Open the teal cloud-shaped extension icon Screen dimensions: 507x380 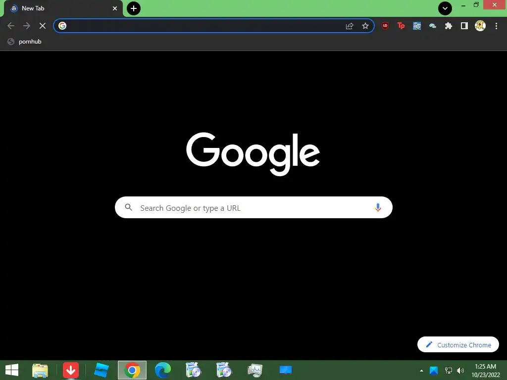[433, 26]
